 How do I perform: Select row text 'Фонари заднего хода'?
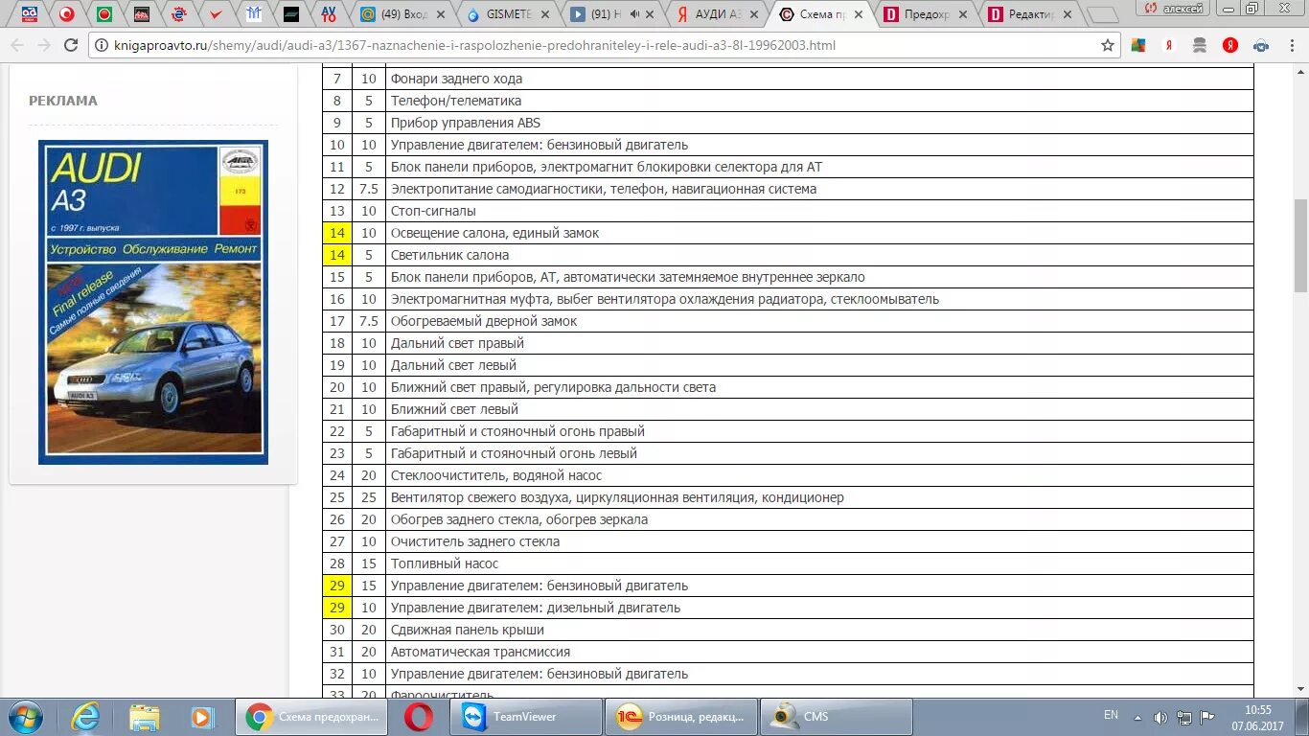(456, 79)
